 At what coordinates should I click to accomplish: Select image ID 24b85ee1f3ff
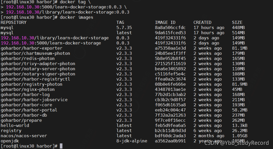tap(170, 53)
